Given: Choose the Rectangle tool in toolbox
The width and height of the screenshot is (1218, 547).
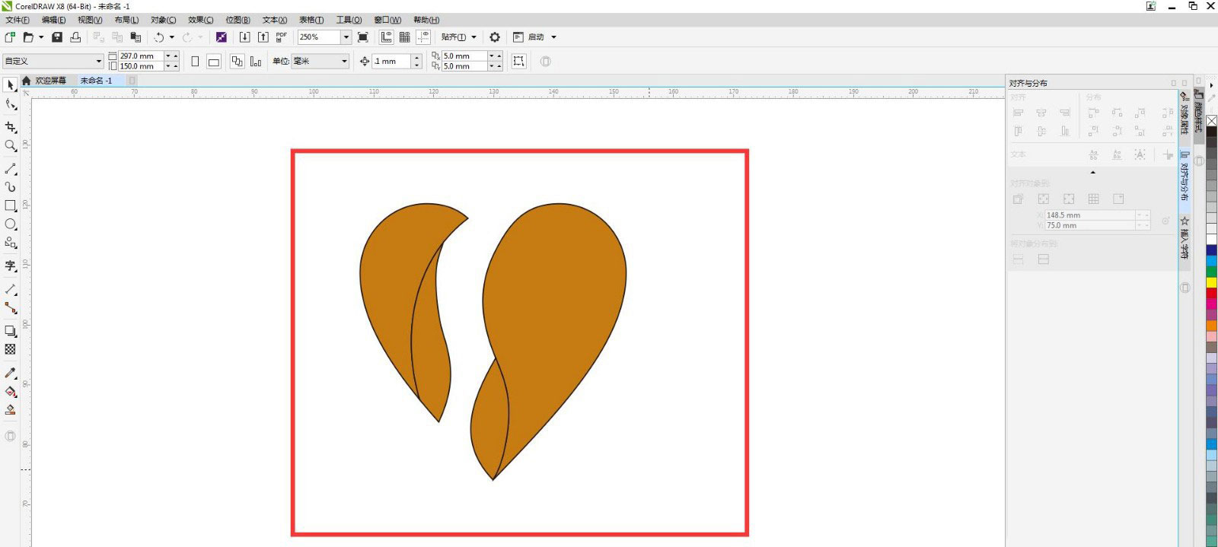Looking at the screenshot, I should point(11,205).
